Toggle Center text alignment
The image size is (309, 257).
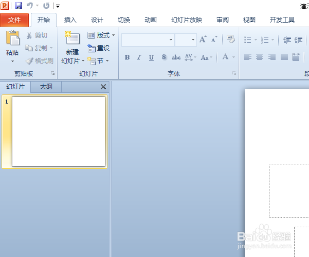point(260,57)
